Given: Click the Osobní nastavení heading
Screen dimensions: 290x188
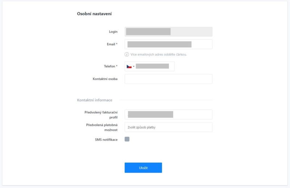Looking at the screenshot, I should point(94,14).
